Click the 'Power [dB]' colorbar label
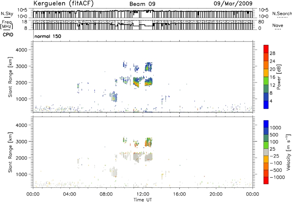Screen dimensions: 292x202 [278, 77]
